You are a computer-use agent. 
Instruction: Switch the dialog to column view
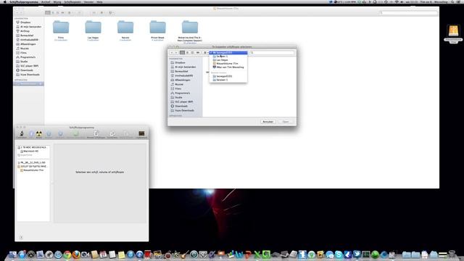coord(192,52)
